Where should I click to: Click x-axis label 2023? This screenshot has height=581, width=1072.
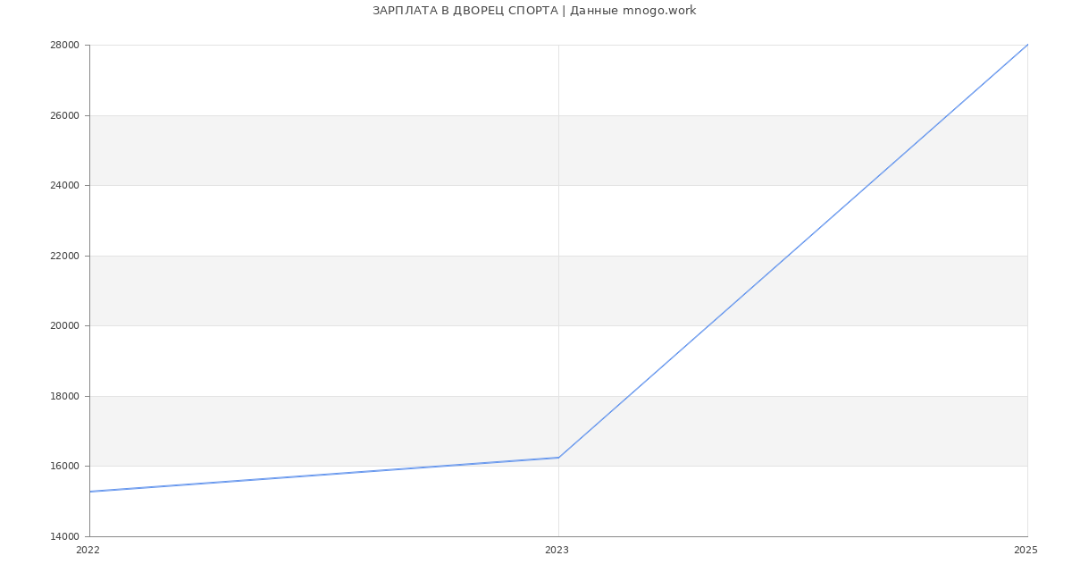pos(557,551)
